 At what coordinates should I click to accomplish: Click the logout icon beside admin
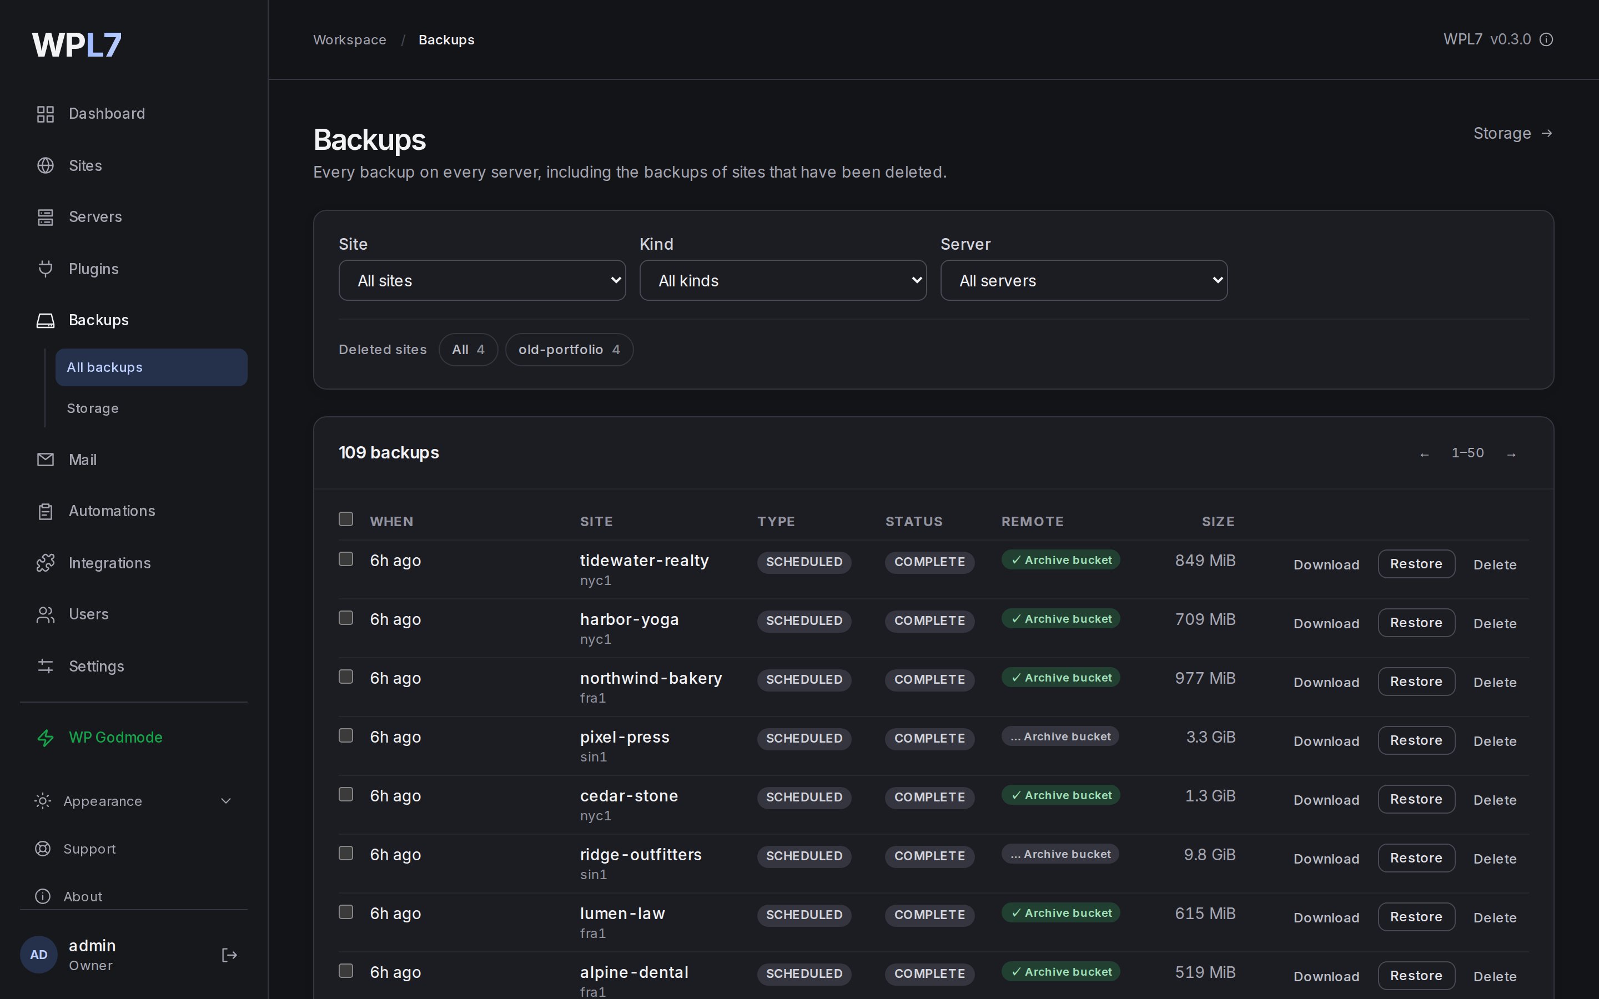pos(229,955)
